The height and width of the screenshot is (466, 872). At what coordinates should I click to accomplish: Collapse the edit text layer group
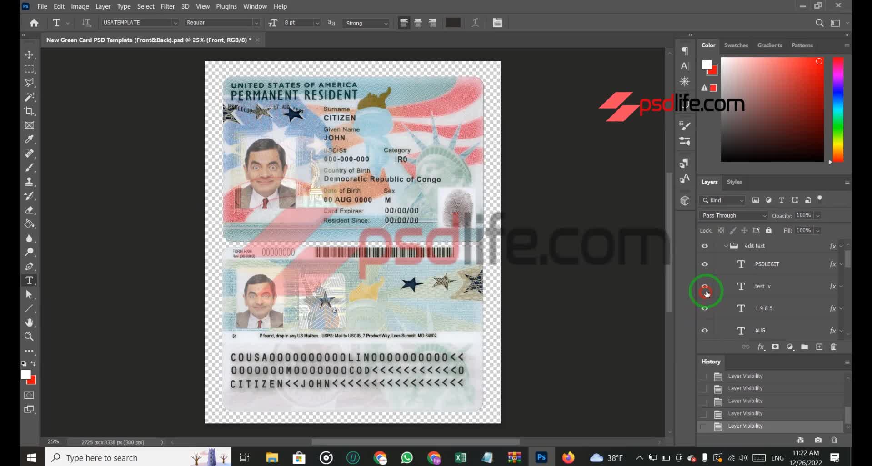[726, 246]
